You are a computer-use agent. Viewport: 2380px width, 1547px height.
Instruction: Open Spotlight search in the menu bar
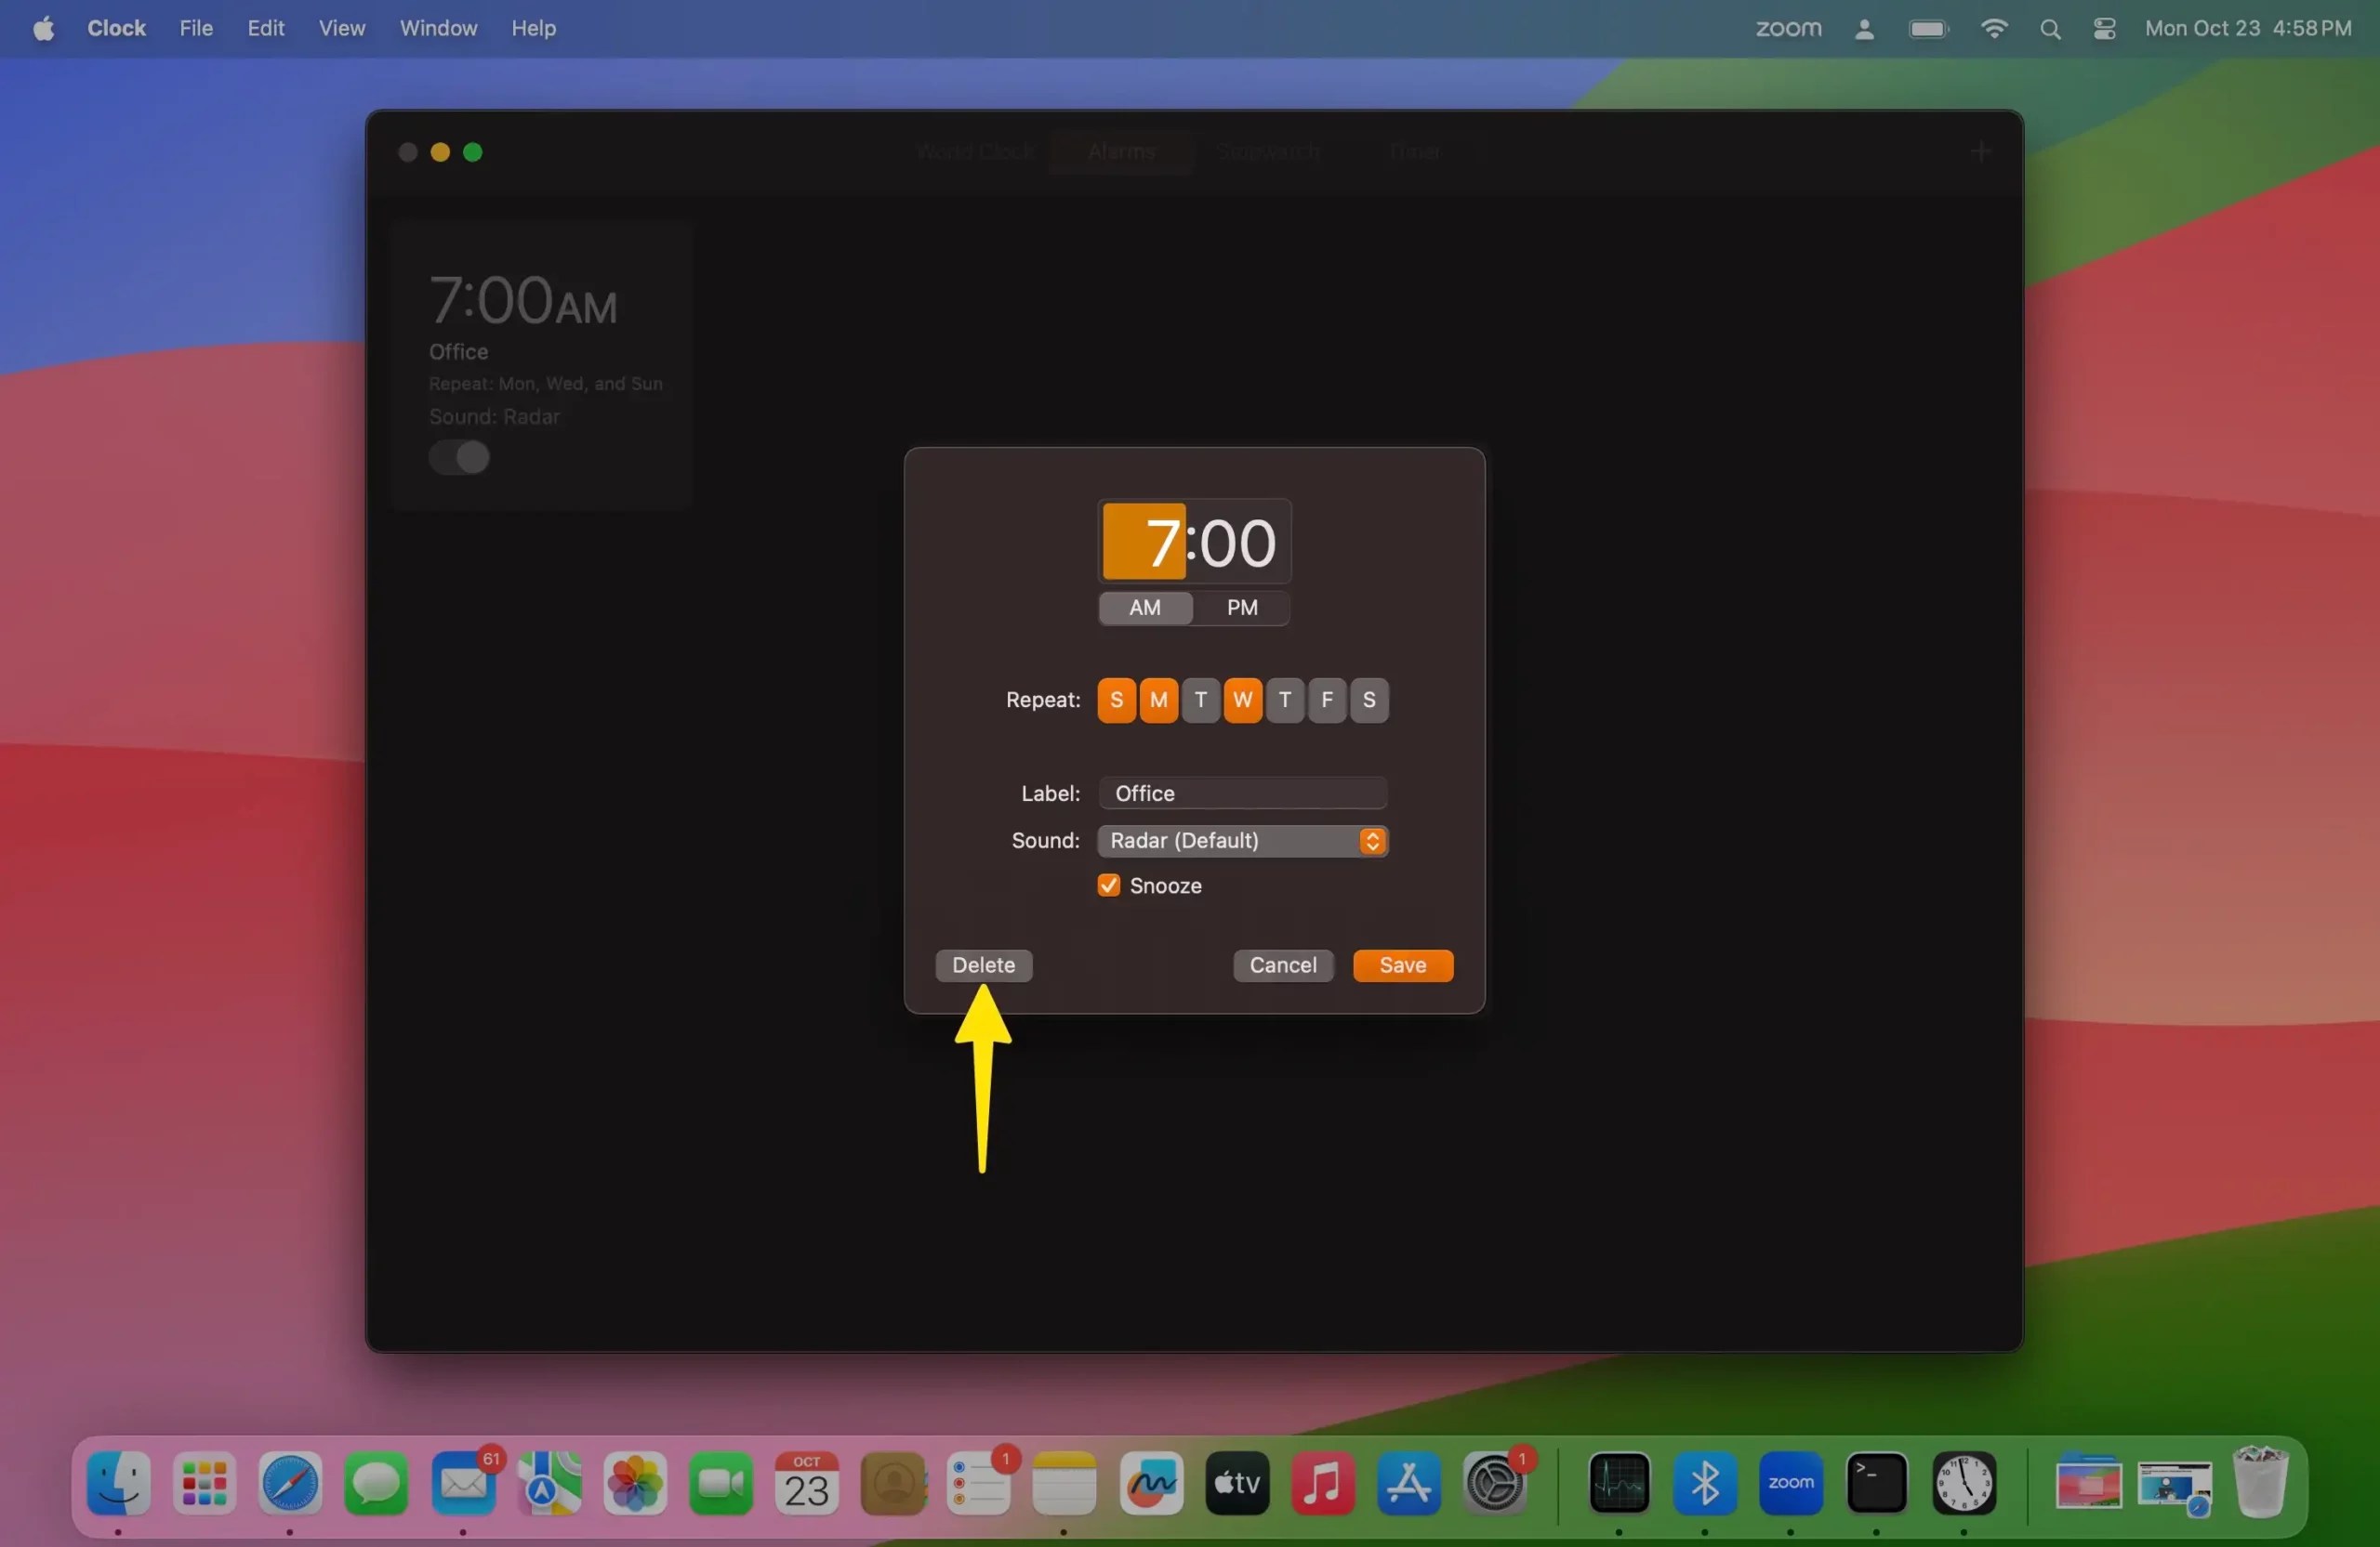(2050, 28)
